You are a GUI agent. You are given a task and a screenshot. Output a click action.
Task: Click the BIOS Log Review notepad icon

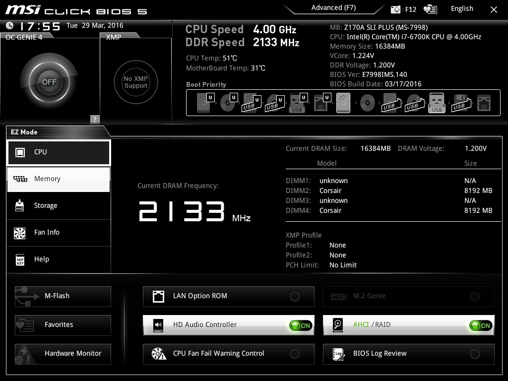point(338,354)
